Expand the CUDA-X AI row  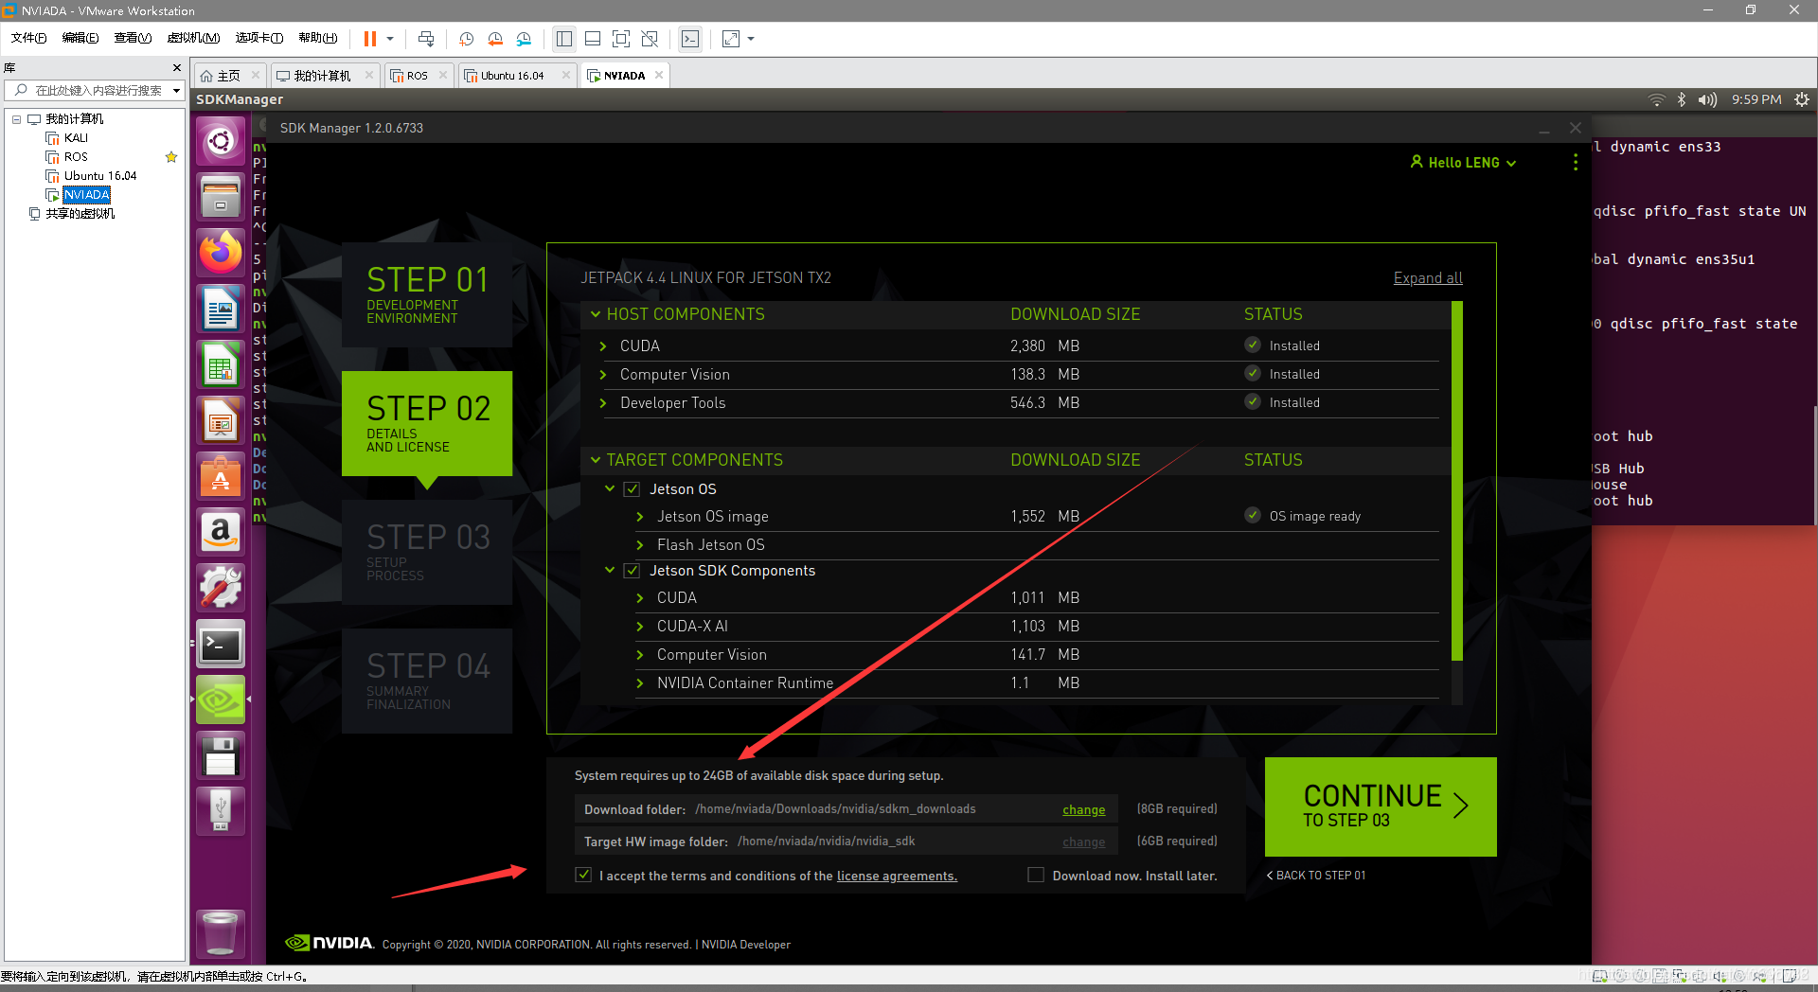(640, 627)
